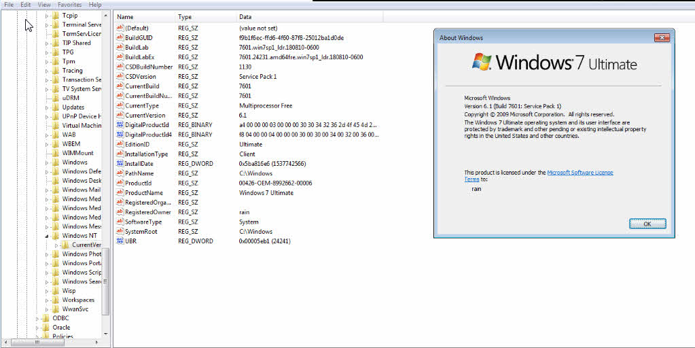Expand the Tcpip tree node
Screen dimensions: 695x348
click(47, 16)
